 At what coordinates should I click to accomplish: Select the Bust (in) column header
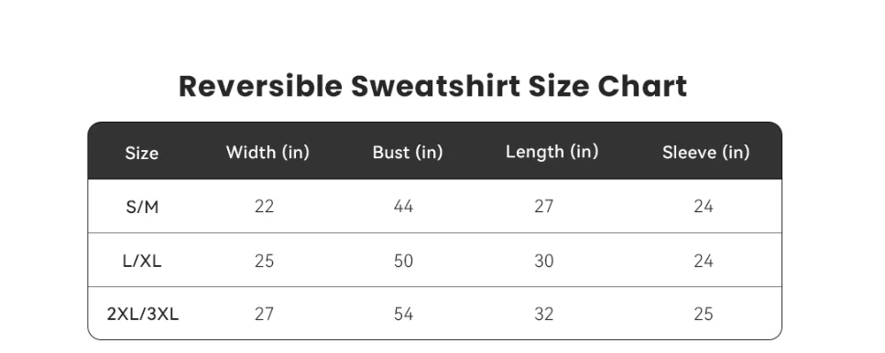(x=408, y=152)
